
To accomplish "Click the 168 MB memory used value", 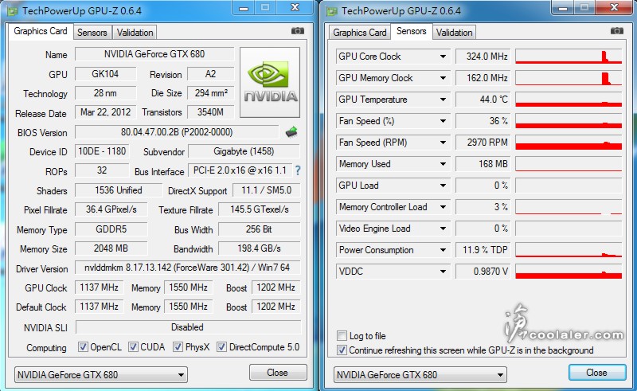I will coord(483,164).
